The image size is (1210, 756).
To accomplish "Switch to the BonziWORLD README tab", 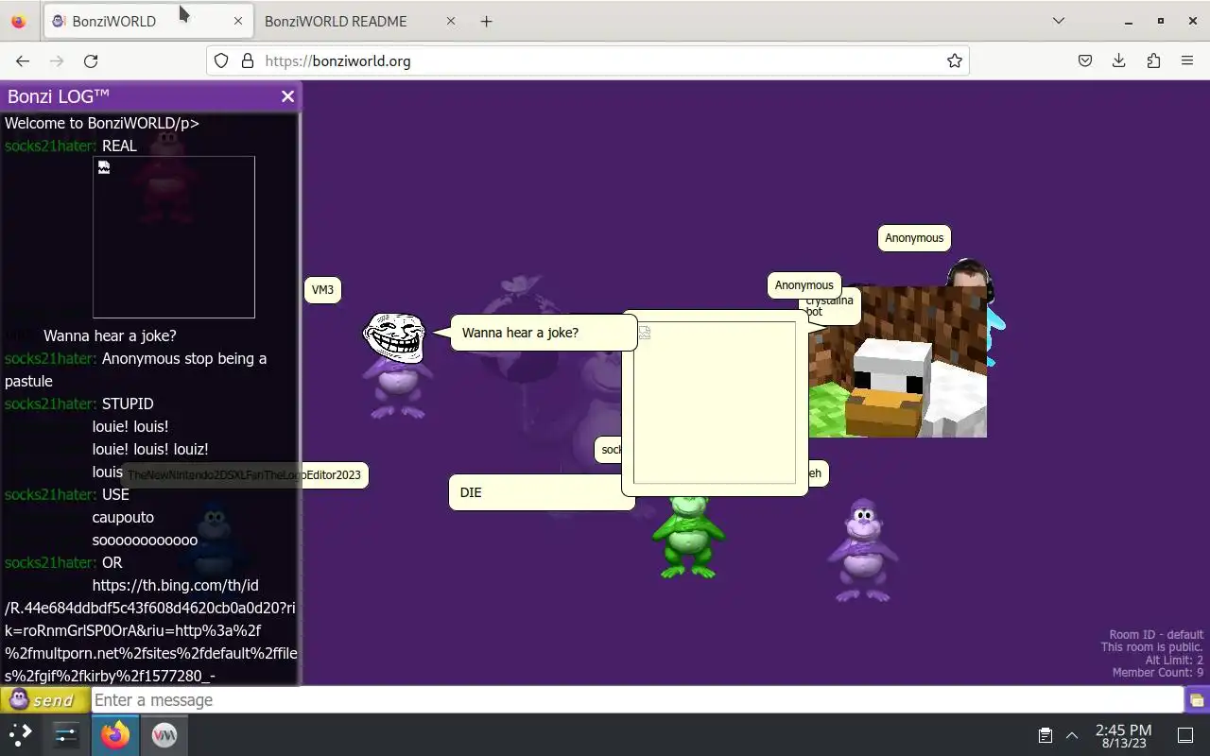I will tap(336, 21).
